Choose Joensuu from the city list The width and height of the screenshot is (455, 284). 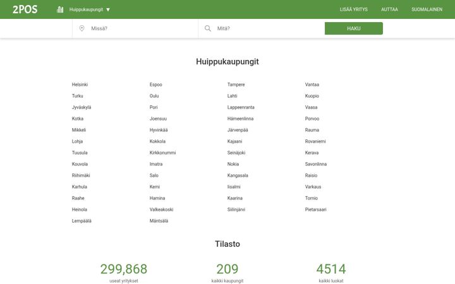point(158,119)
